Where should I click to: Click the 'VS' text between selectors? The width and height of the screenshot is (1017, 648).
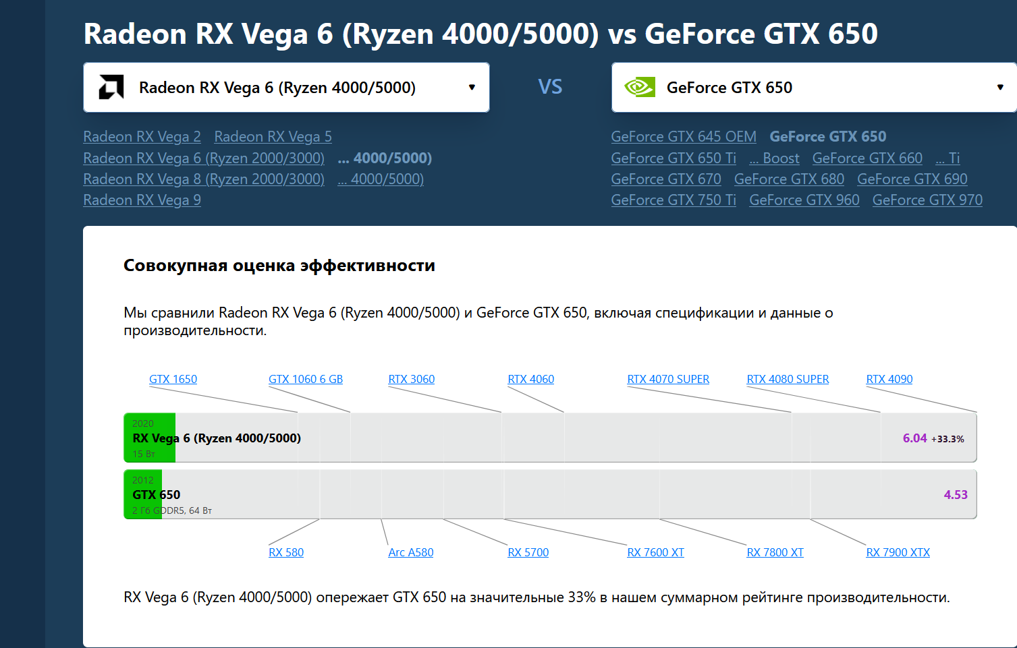tap(550, 87)
